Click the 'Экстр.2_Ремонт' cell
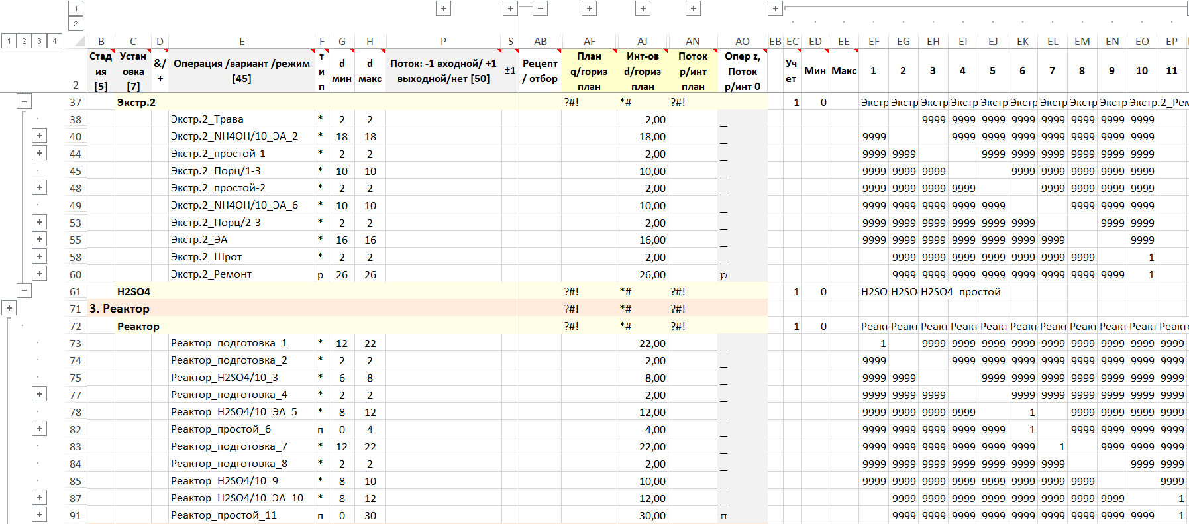The height and width of the screenshot is (524, 1189). (x=211, y=274)
